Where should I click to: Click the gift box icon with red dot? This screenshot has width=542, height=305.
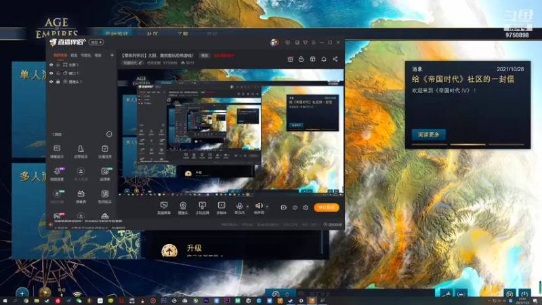pyautogui.click(x=291, y=59)
